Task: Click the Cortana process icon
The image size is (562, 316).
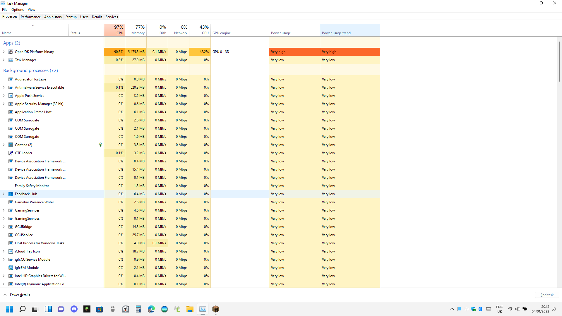Action: click(x=11, y=145)
